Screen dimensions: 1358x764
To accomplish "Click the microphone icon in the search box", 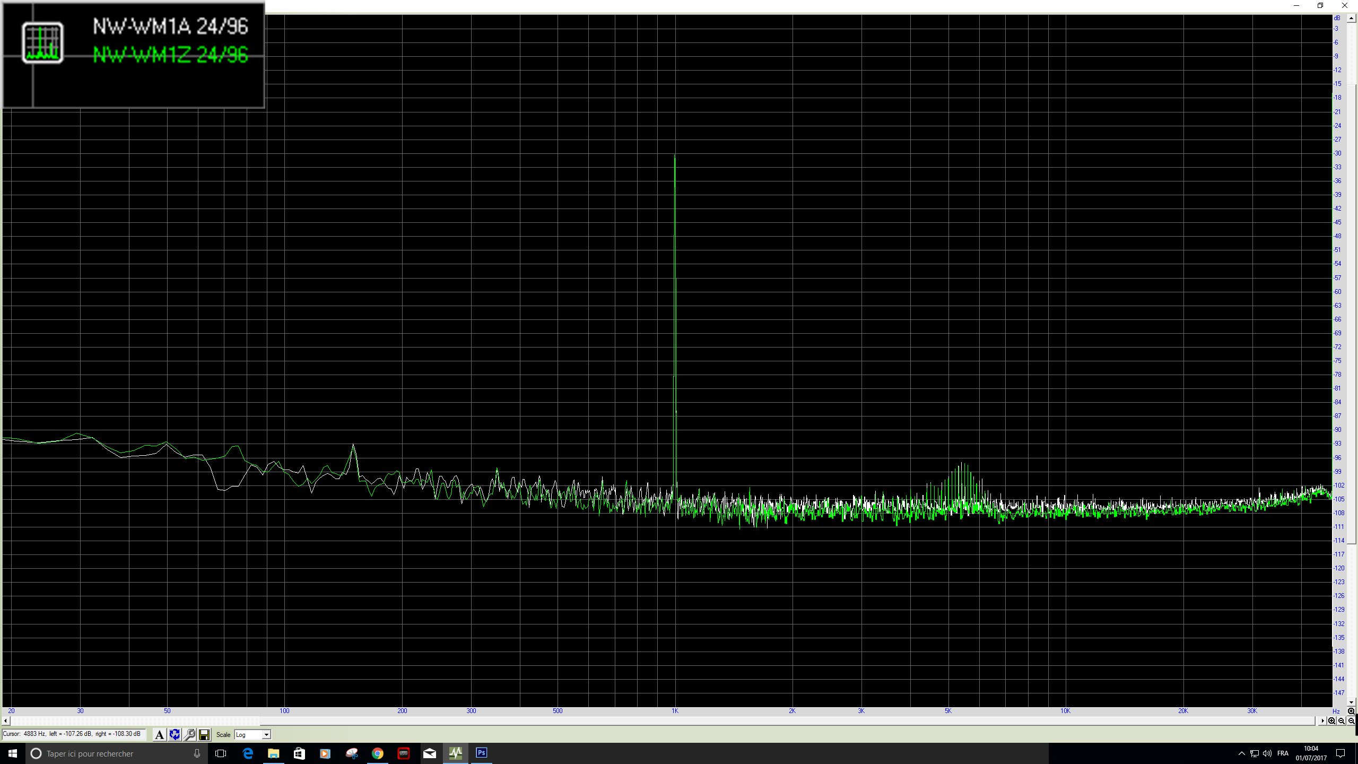I will coord(197,753).
